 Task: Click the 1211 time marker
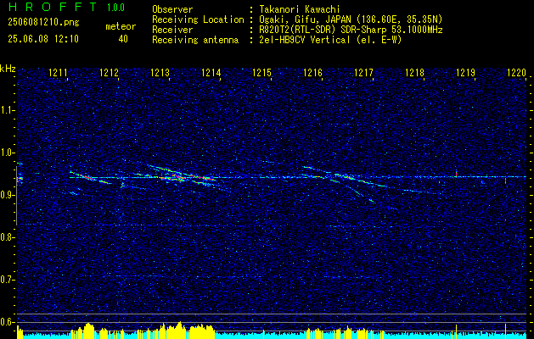point(59,72)
